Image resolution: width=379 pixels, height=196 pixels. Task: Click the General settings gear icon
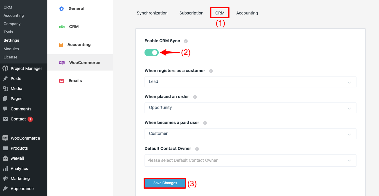click(x=62, y=9)
